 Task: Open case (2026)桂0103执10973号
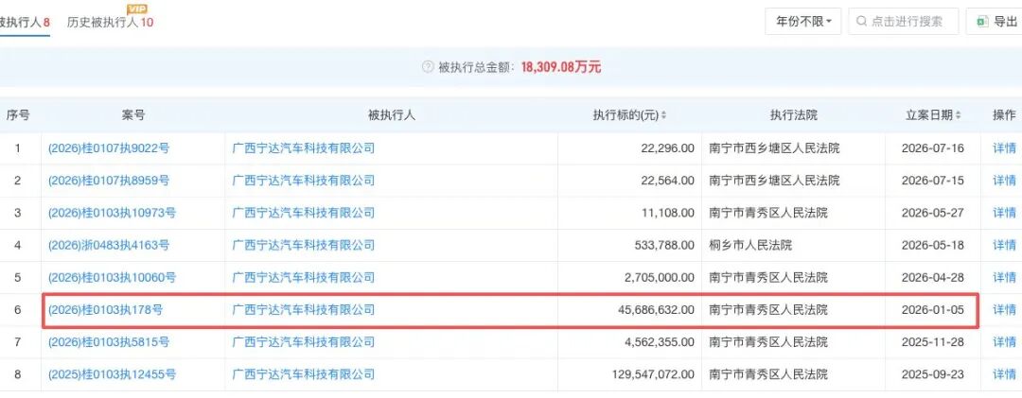click(112, 213)
